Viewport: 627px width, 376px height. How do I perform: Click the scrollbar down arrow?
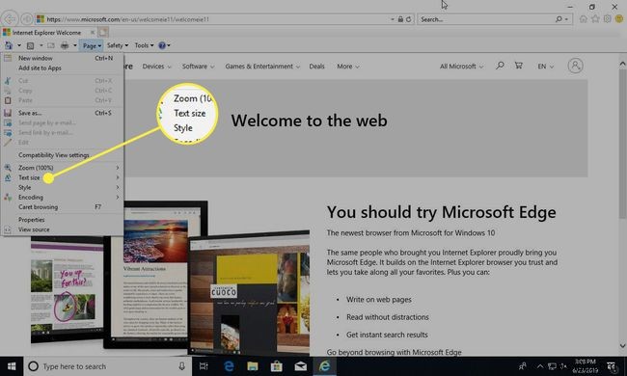pyautogui.click(x=622, y=346)
